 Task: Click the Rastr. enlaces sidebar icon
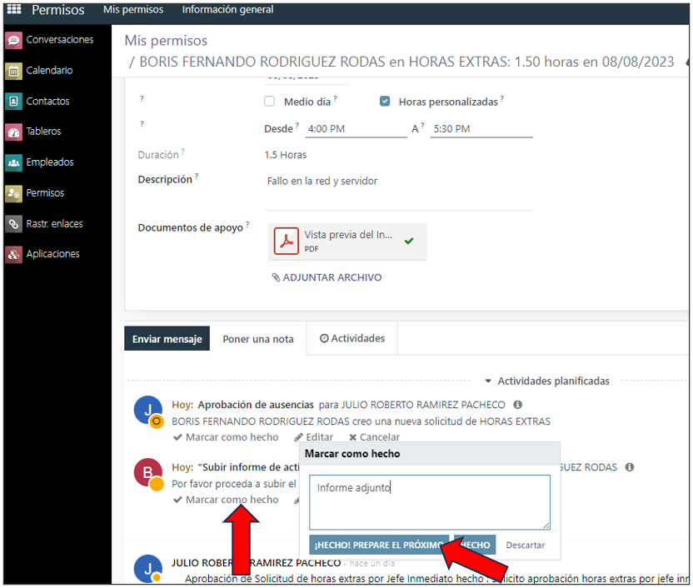[x=13, y=224]
